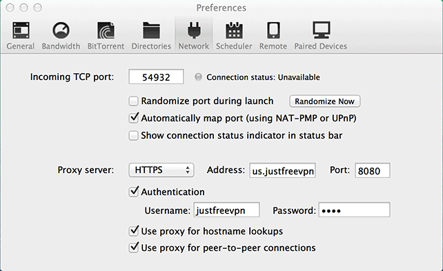Image resolution: width=443 pixels, height=271 pixels.
Task: Click the Randomize Now button
Action: click(324, 101)
